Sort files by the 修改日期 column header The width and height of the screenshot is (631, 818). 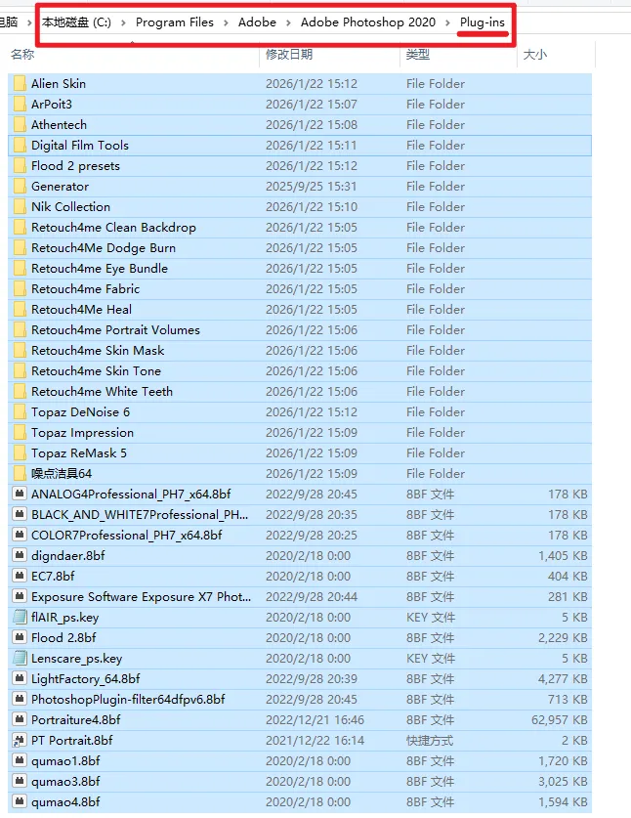point(289,55)
